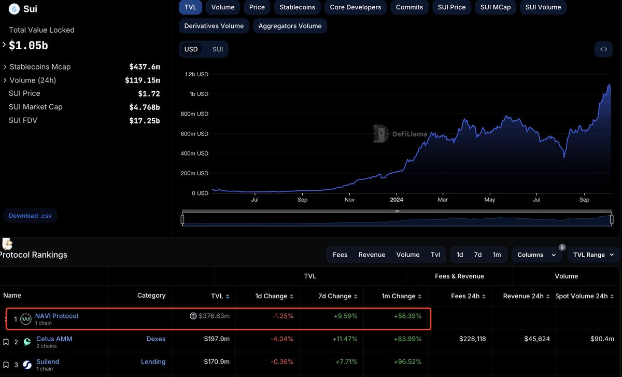Image resolution: width=622 pixels, height=377 pixels.
Task: Click the $45,624 revenue cell
Action: point(537,339)
